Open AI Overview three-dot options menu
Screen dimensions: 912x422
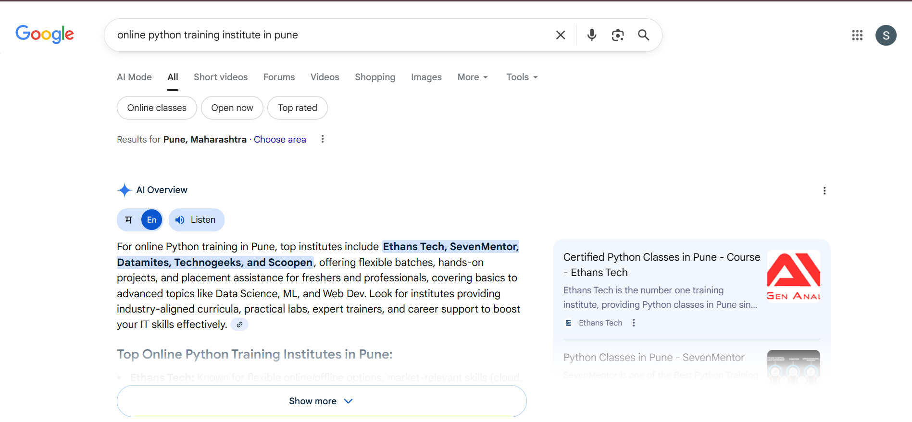tap(824, 191)
